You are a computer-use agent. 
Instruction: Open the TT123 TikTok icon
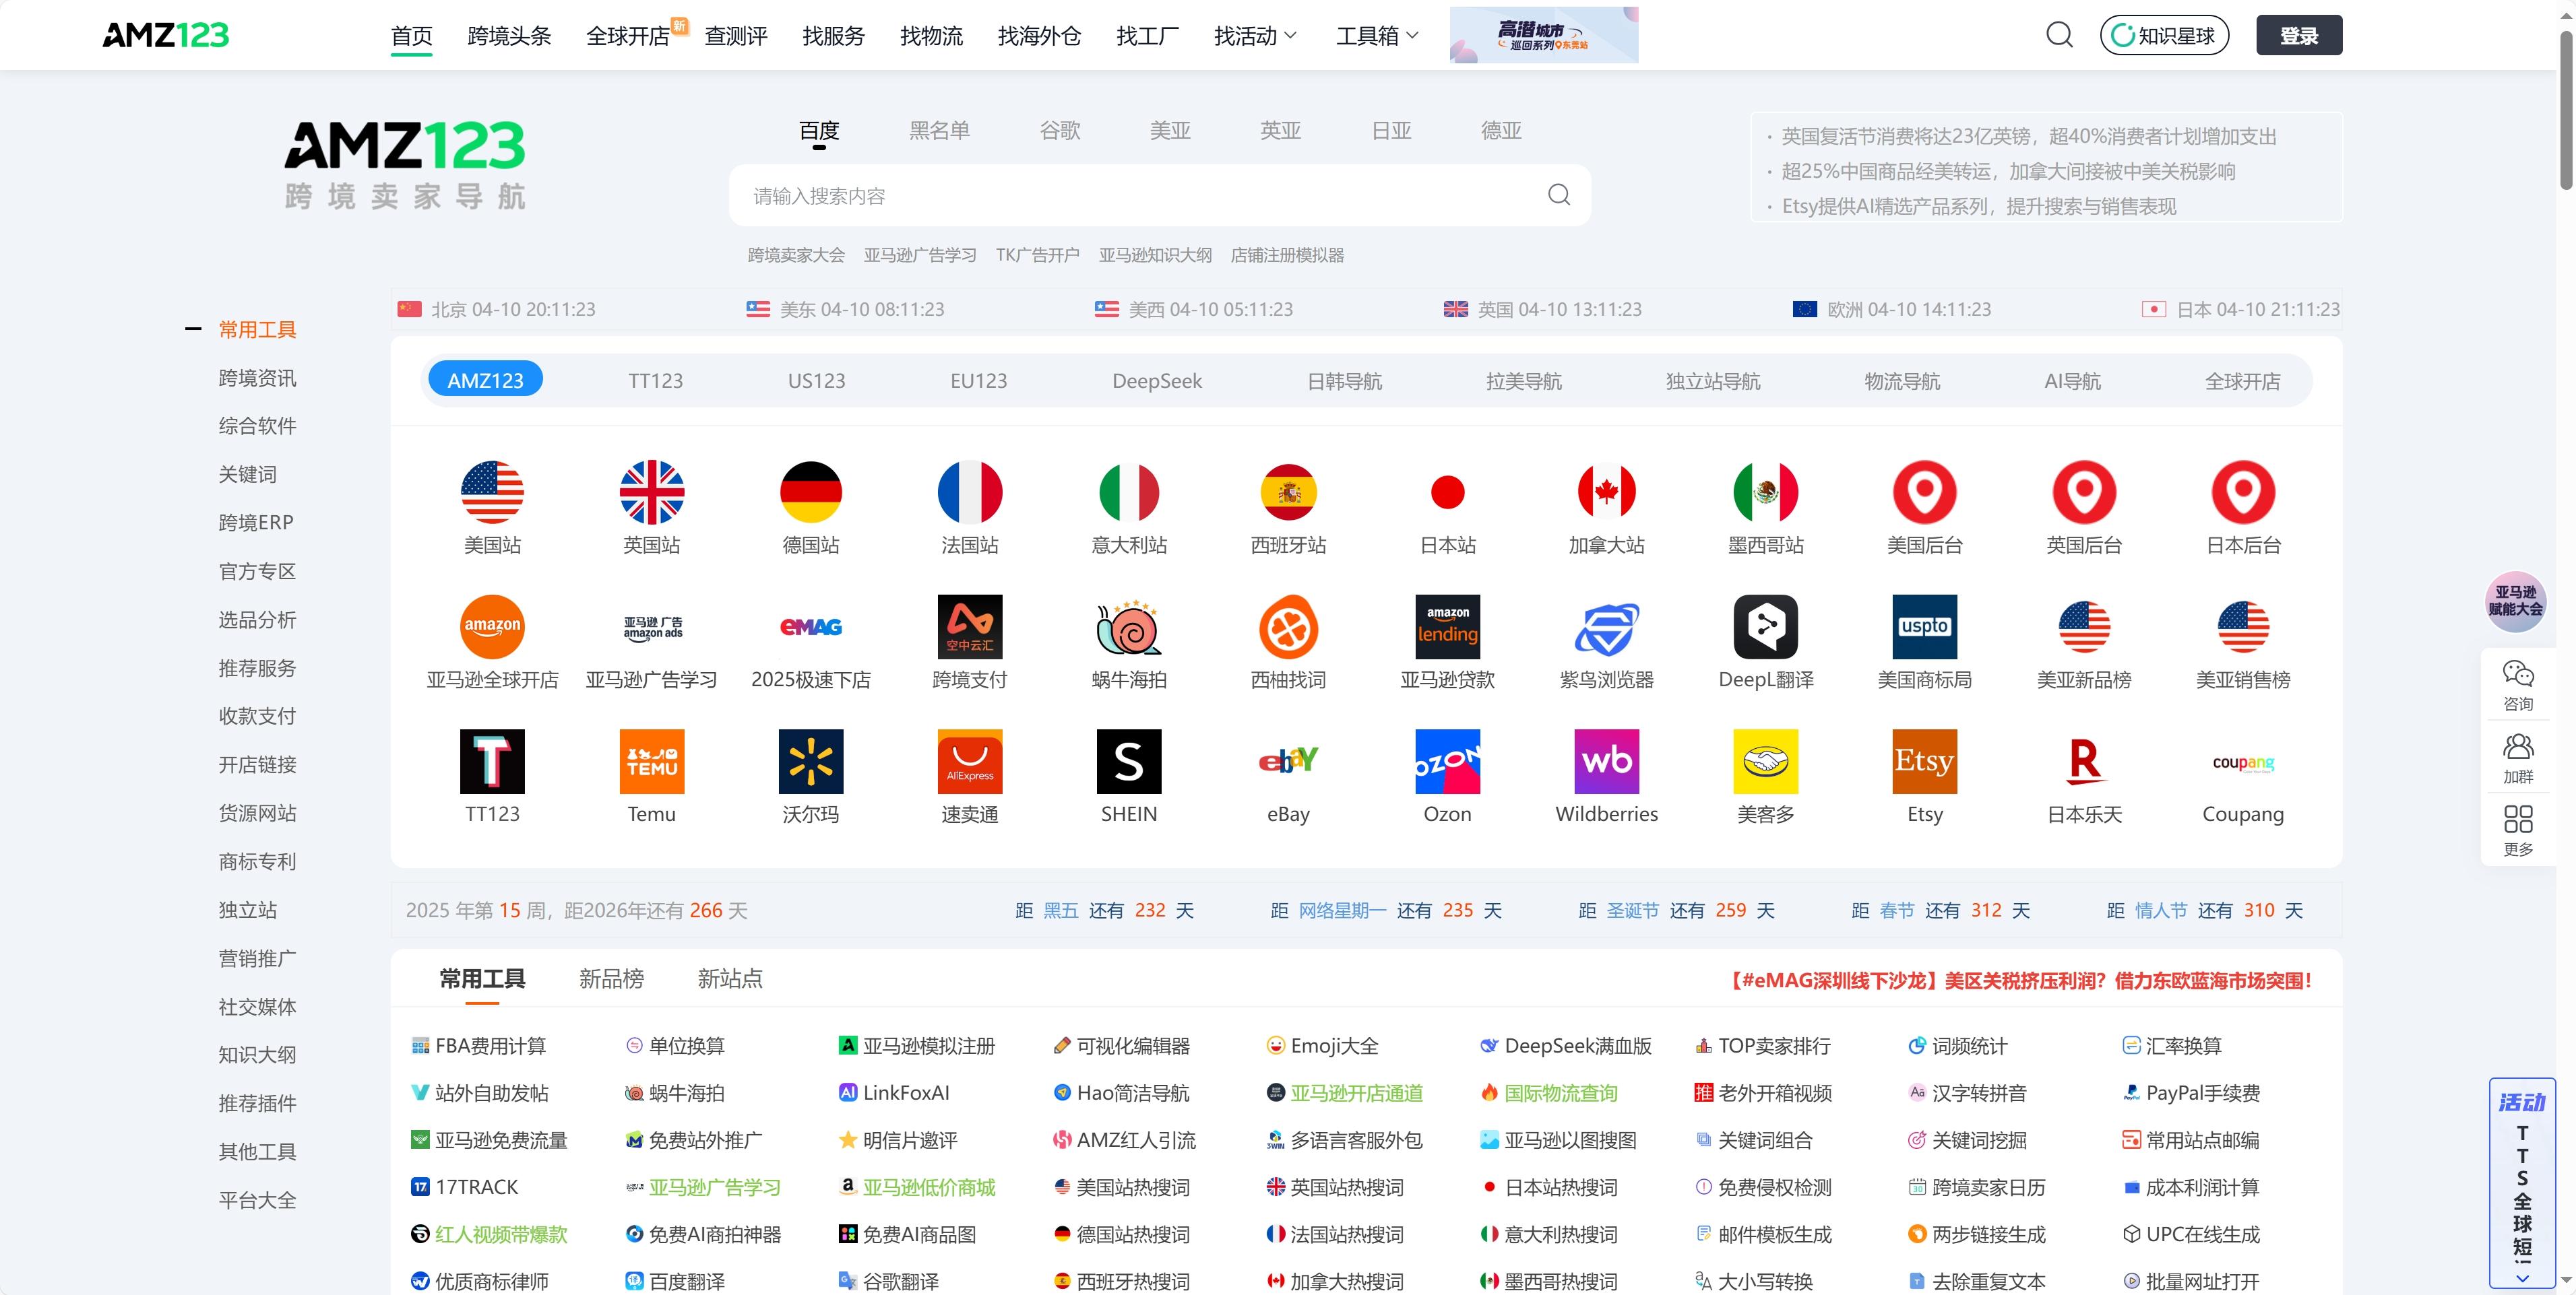(492, 762)
